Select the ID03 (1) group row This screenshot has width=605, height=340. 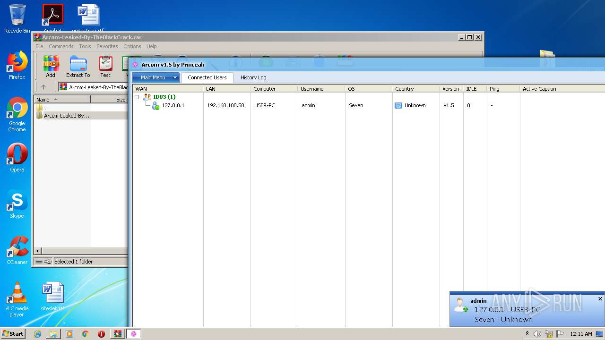pos(164,97)
